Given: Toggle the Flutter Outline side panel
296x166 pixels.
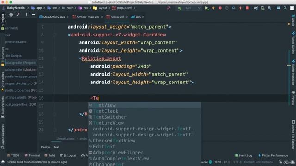Looking at the screenshot, I should (293, 43).
